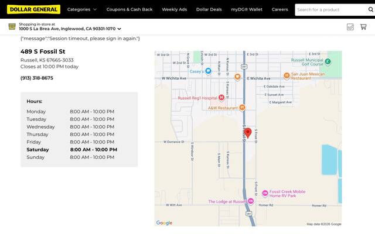Select The Lodge at Russell marker
Screen dimensions: 375x234
point(251,201)
